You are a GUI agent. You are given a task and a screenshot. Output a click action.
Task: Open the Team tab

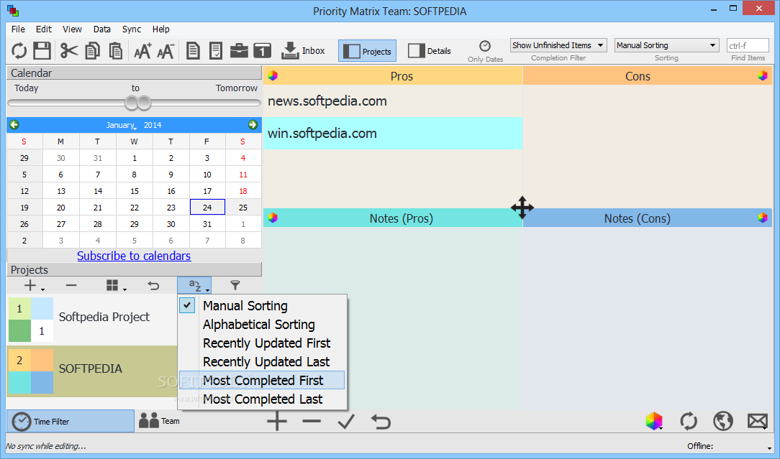coord(159,421)
